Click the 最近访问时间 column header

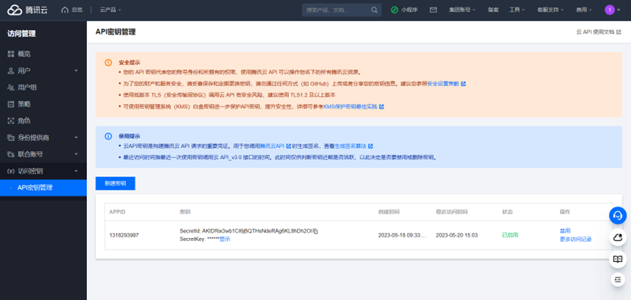point(452,212)
